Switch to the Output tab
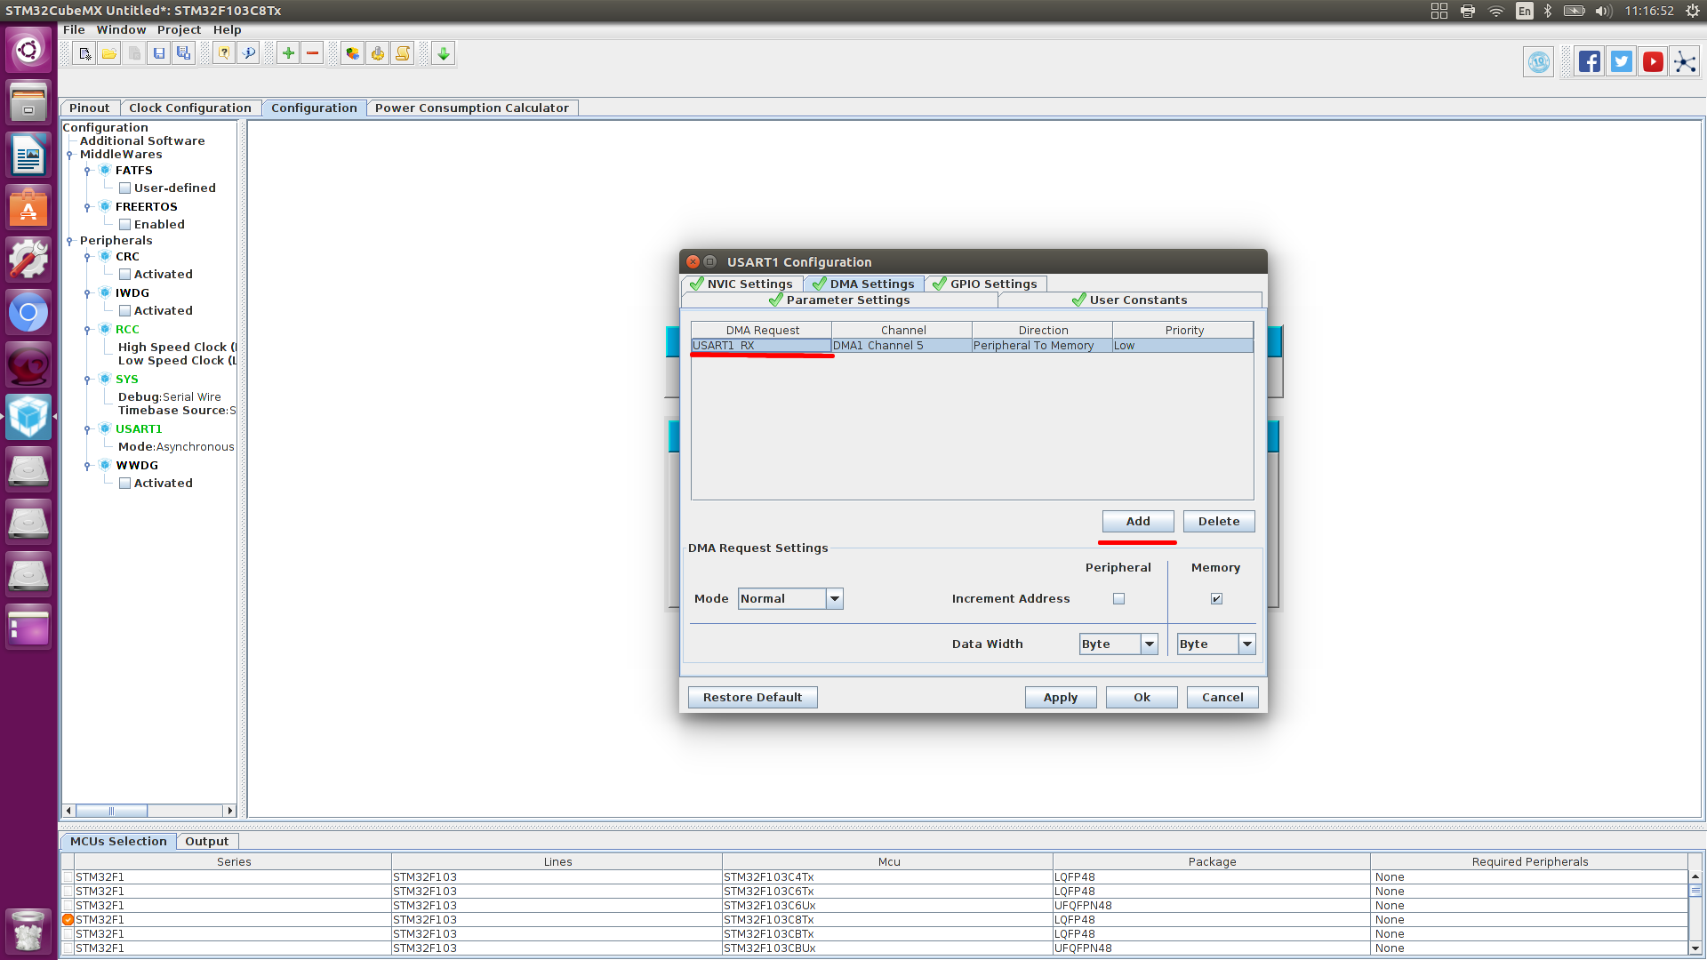 click(x=206, y=841)
